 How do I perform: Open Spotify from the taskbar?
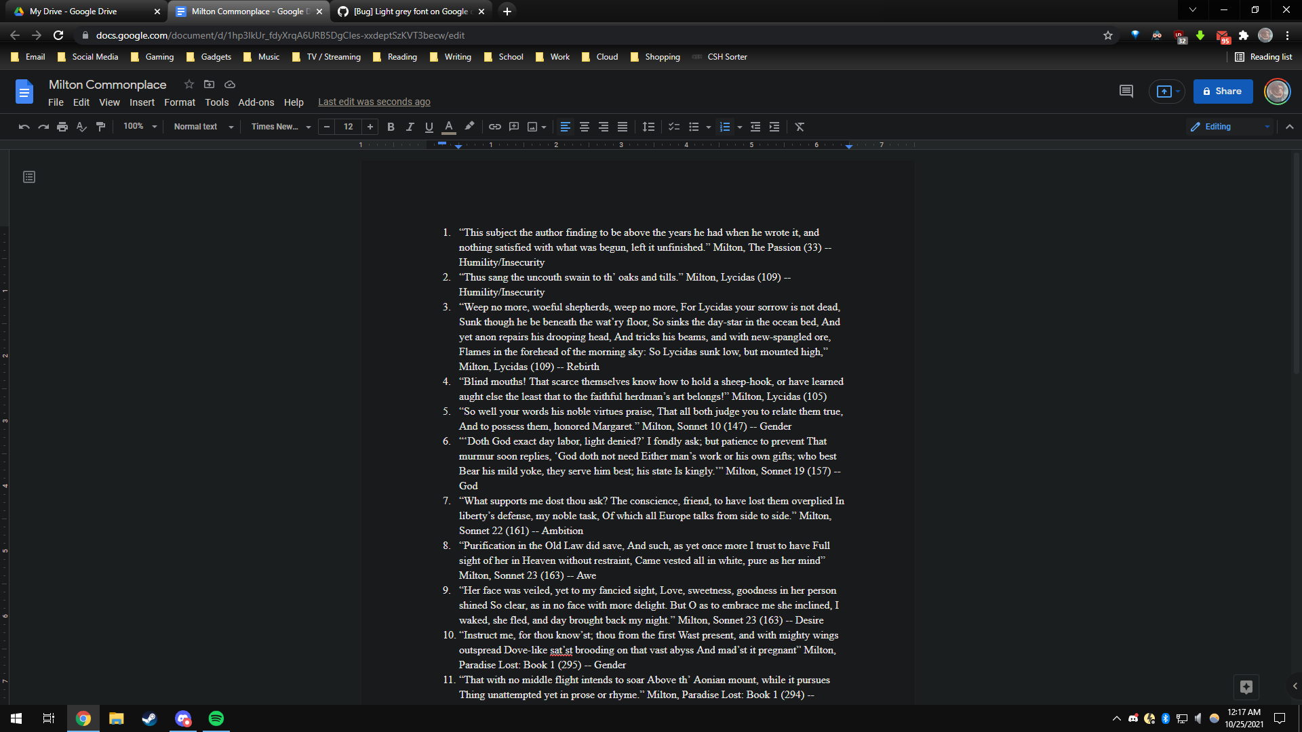pos(216,718)
